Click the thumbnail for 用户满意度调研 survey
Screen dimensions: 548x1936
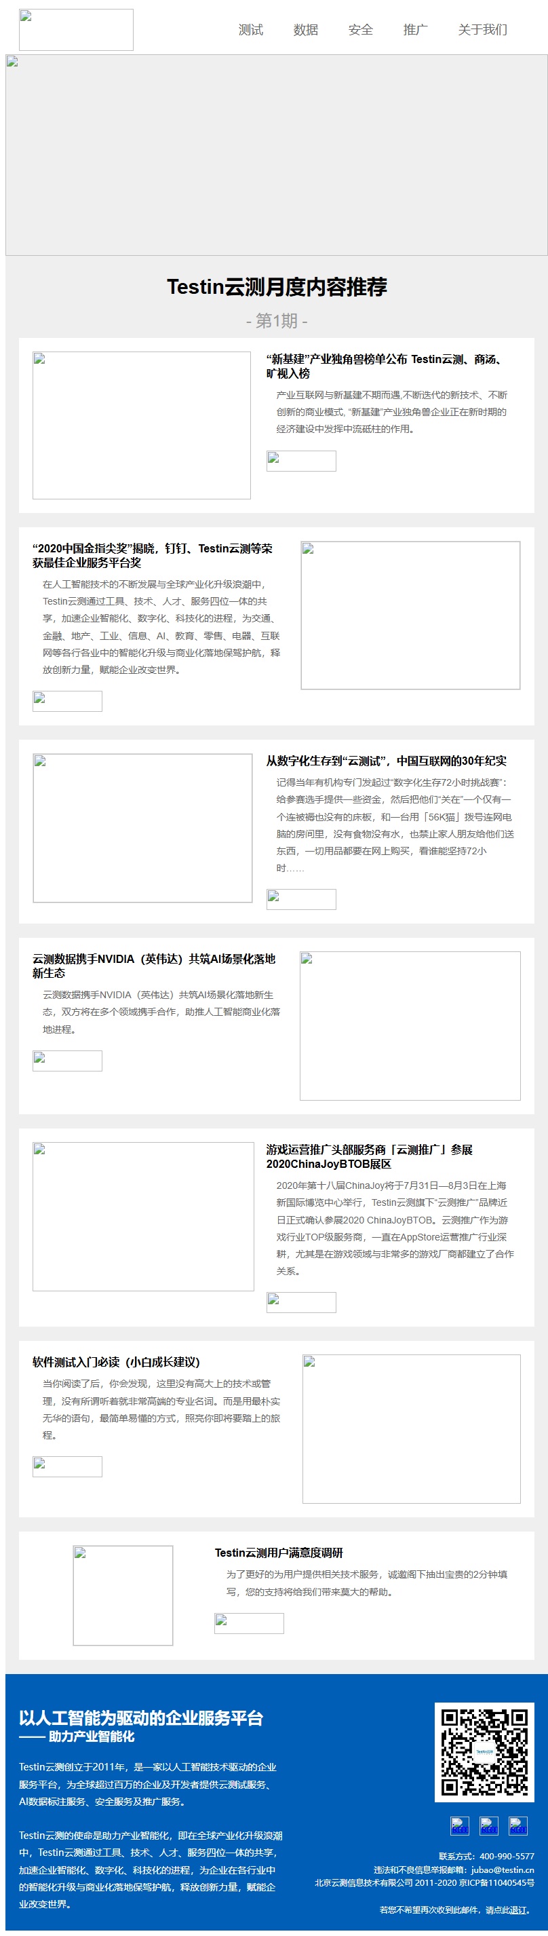tap(123, 1595)
